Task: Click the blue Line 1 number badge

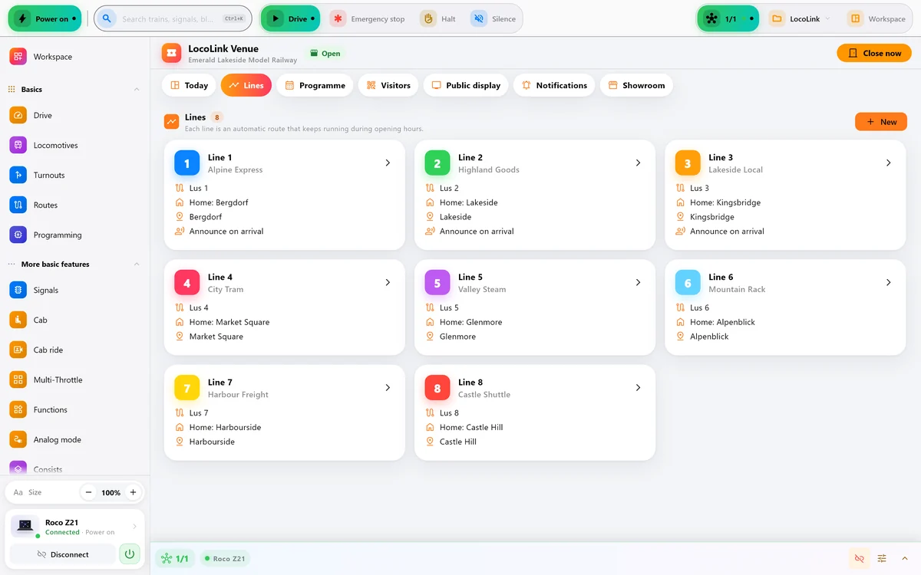Action: (x=187, y=163)
